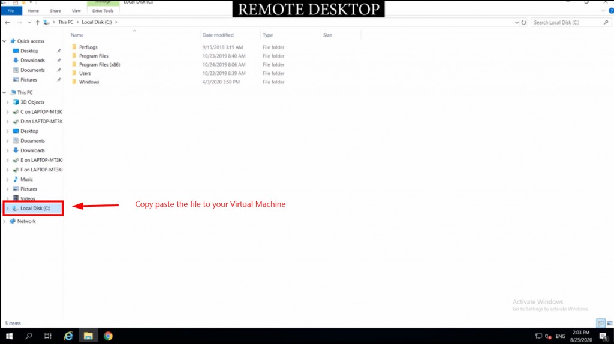The image size is (614, 344).
Task: Click Local Disk (C:) in address breadcrumb
Action: click(x=97, y=22)
